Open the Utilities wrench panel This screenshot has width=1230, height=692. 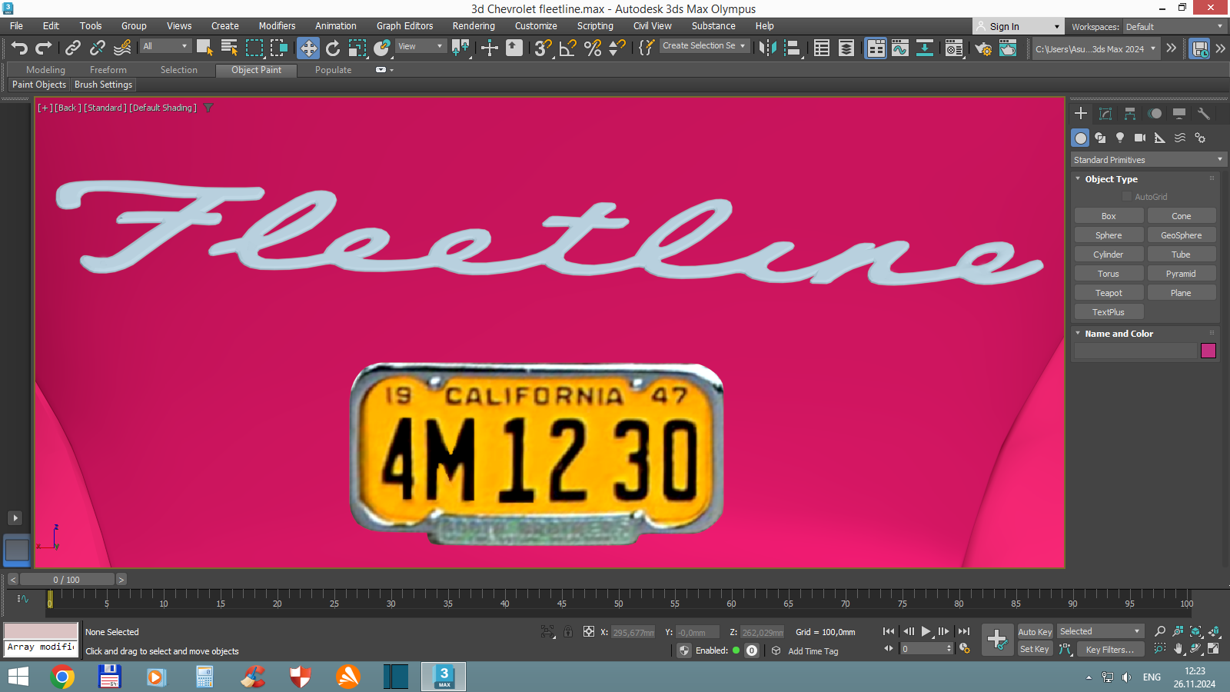click(1204, 114)
